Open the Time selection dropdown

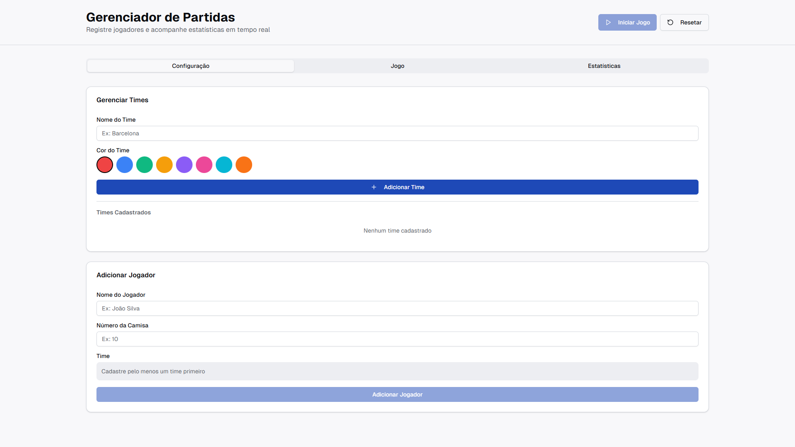click(397, 371)
